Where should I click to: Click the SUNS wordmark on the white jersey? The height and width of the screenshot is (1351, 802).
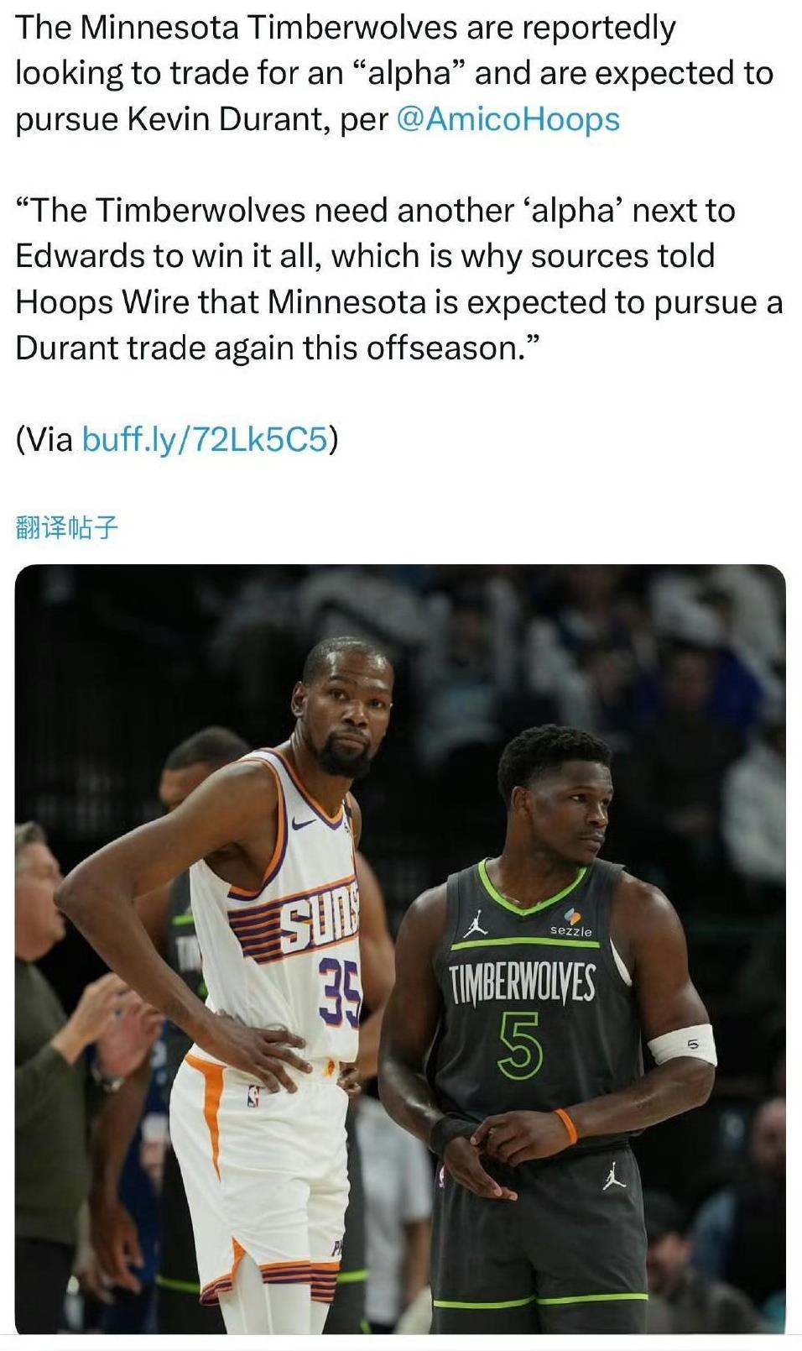click(x=319, y=922)
